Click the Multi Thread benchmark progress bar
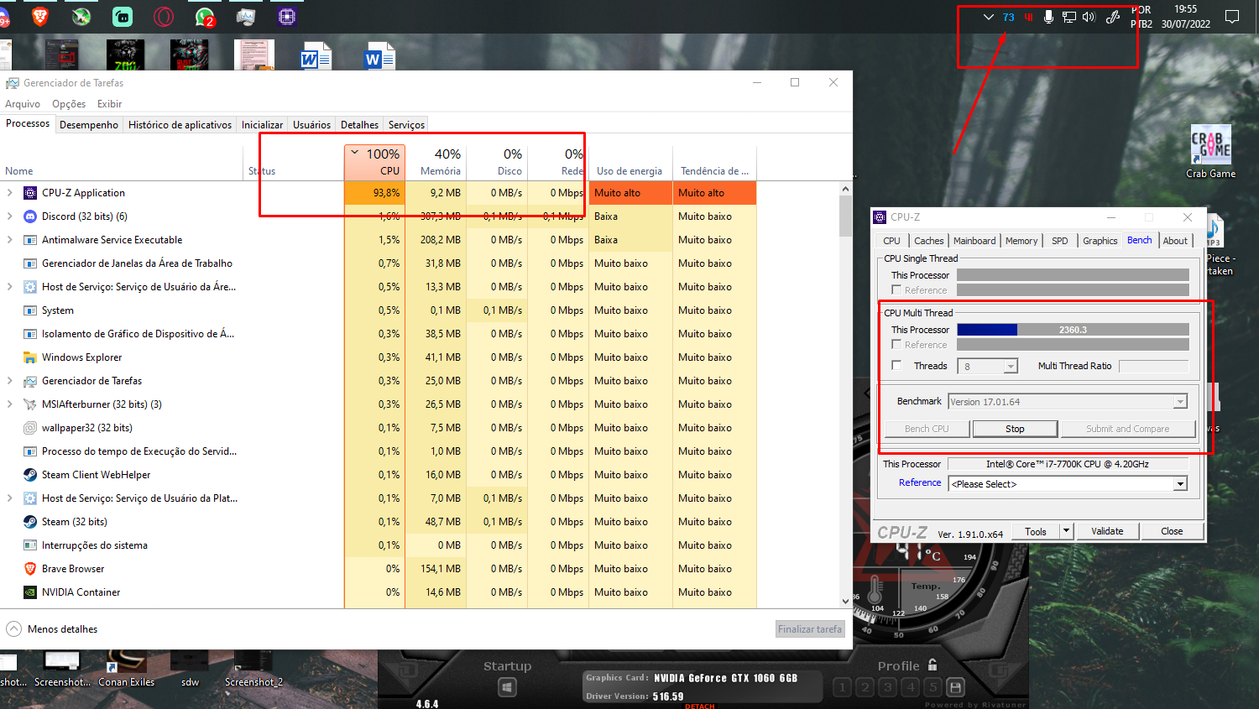The width and height of the screenshot is (1259, 709). click(1073, 330)
